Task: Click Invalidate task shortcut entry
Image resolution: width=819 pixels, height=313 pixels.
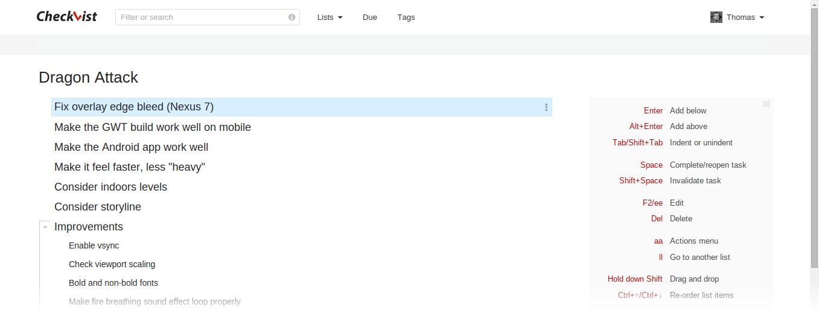Action: (x=695, y=181)
